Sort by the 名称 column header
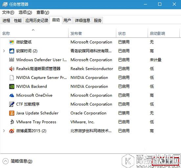Viewport: 181px width, 168px height. coord(34,33)
